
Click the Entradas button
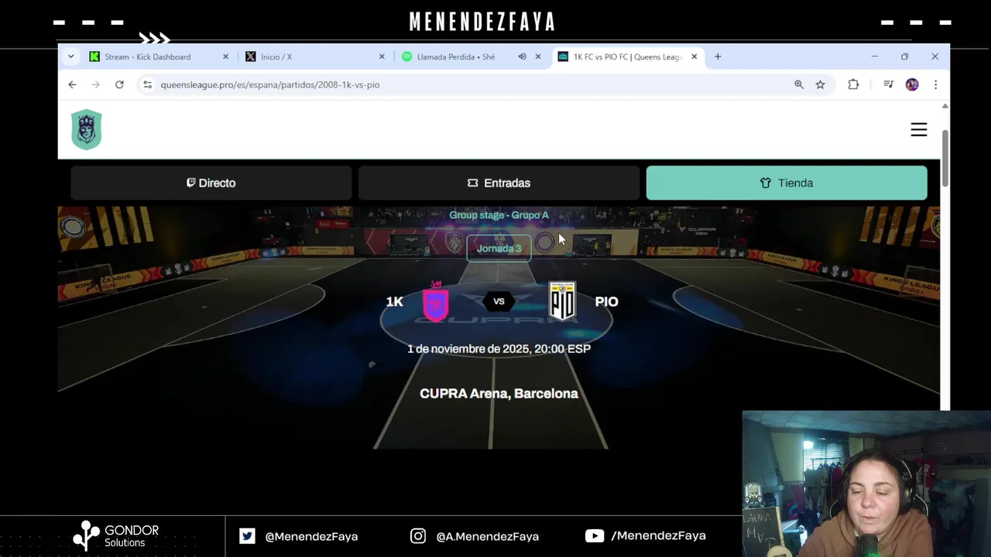click(499, 183)
